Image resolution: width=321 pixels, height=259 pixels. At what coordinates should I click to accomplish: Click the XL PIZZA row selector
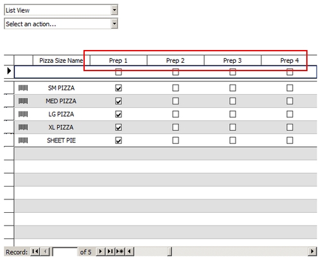point(9,127)
